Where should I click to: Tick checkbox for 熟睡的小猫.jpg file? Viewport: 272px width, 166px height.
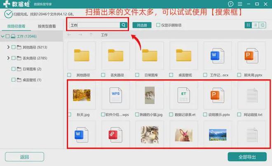click(137, 115)
